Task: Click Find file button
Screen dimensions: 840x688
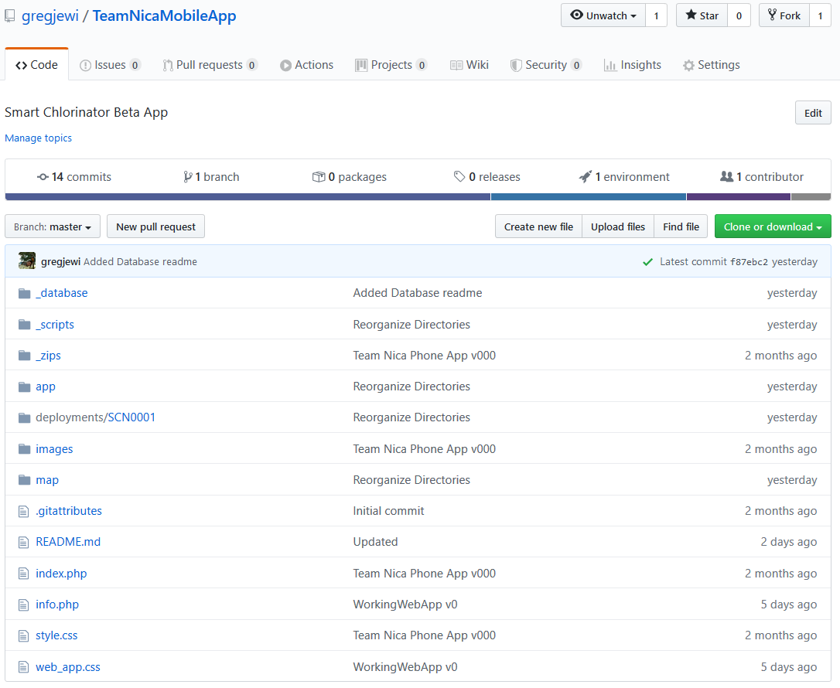Action: click(681, 226)
